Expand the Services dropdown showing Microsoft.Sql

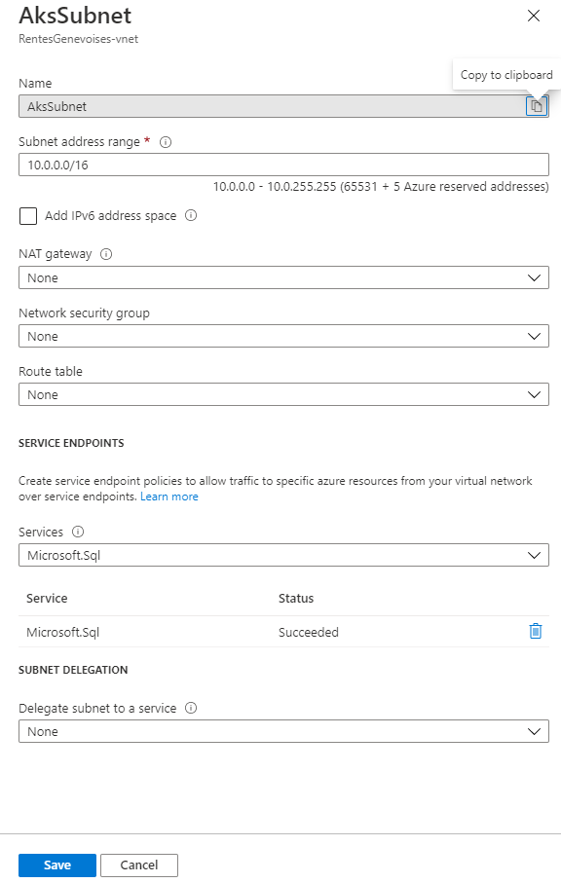coord(283,555)
